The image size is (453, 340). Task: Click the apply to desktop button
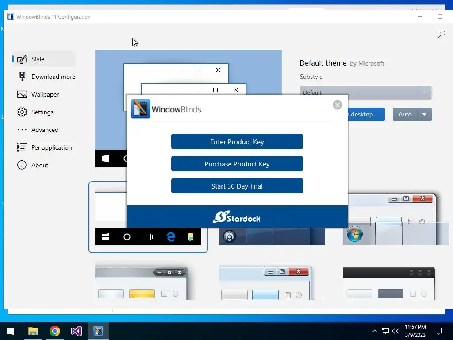coord(366,115)
